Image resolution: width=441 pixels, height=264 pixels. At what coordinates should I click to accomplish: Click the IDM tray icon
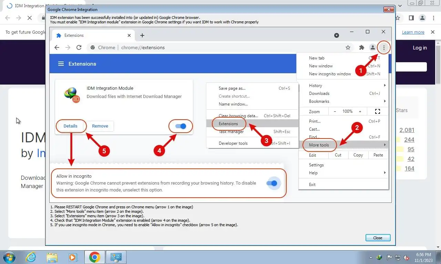(x=380, y=257)
